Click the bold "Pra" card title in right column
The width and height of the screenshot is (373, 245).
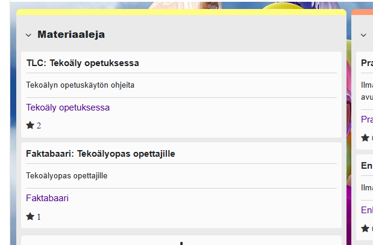click(x=367, y=63)
